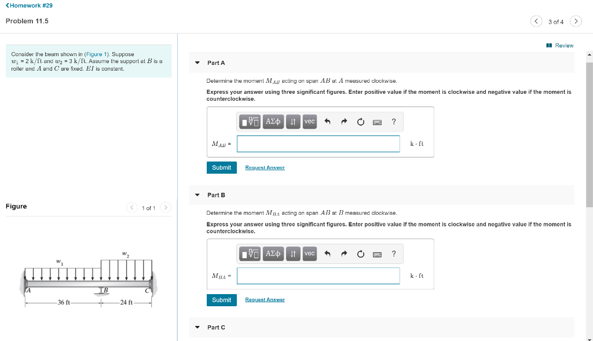Open the equation template palette in Part A toolbar
The width and height of the screenshot is (593, 341).
pyautogui.click(x=250, y=122)
